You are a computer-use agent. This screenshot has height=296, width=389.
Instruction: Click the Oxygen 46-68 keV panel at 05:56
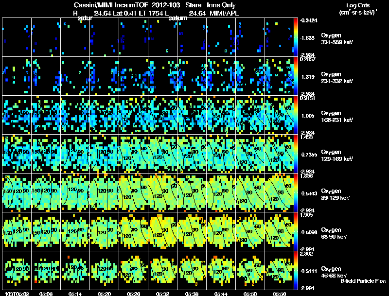pyautogui.click(x=279, y=270)
